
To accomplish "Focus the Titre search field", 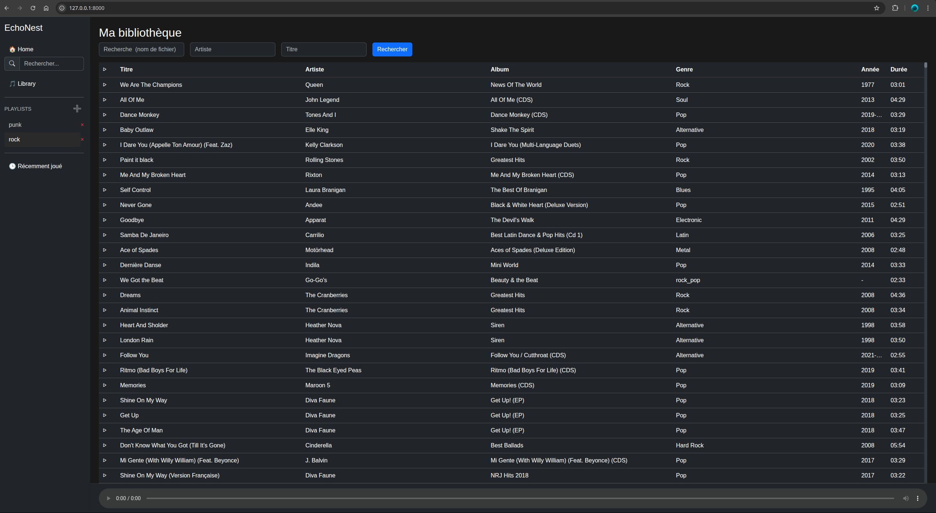I will [324, 49].
